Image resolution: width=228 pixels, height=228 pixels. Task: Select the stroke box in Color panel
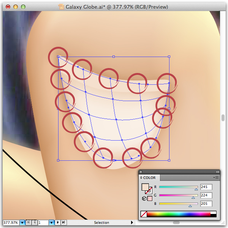point(150,192)
